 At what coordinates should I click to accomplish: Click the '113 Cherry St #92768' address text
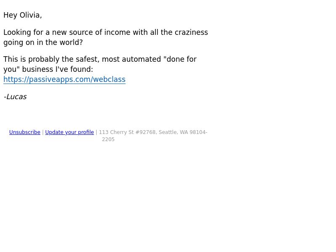coord(127,132)
